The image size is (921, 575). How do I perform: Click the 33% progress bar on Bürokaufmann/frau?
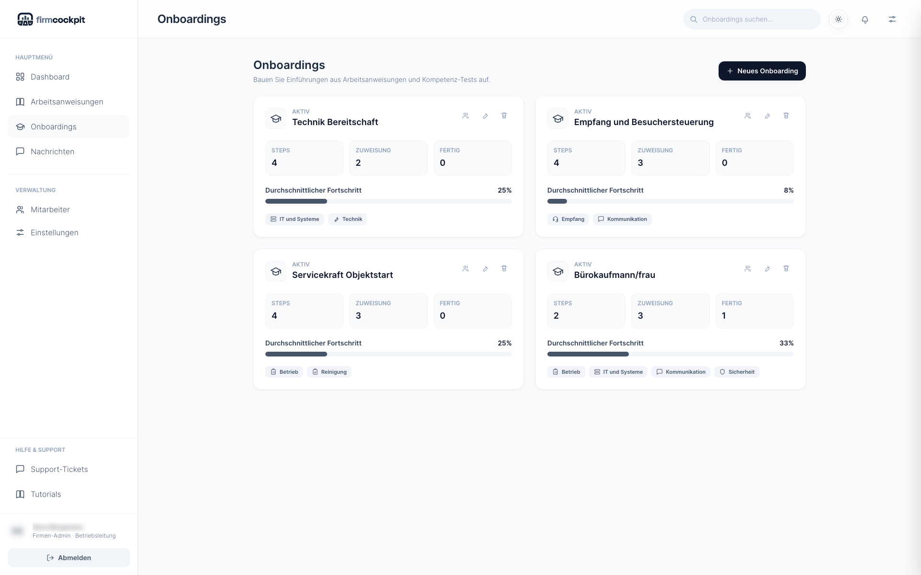click(670, 354)
